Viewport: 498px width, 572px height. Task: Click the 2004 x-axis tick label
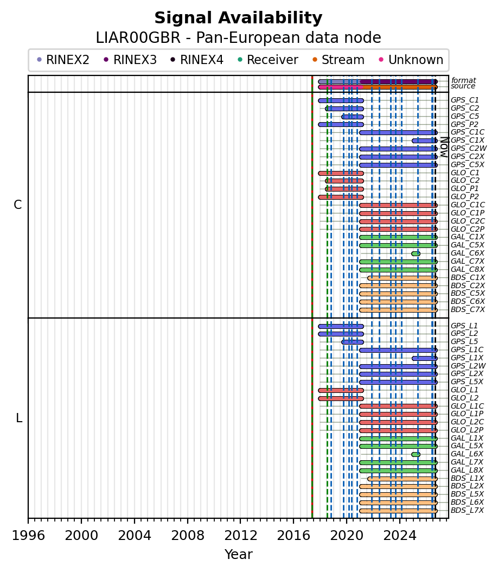pos(135,536)
